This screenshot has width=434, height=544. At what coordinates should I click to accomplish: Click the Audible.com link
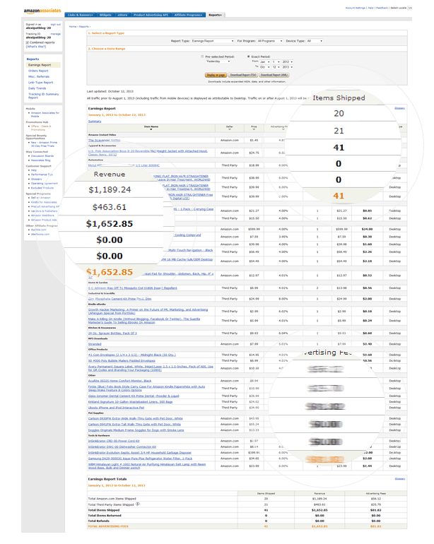(39, 230)
